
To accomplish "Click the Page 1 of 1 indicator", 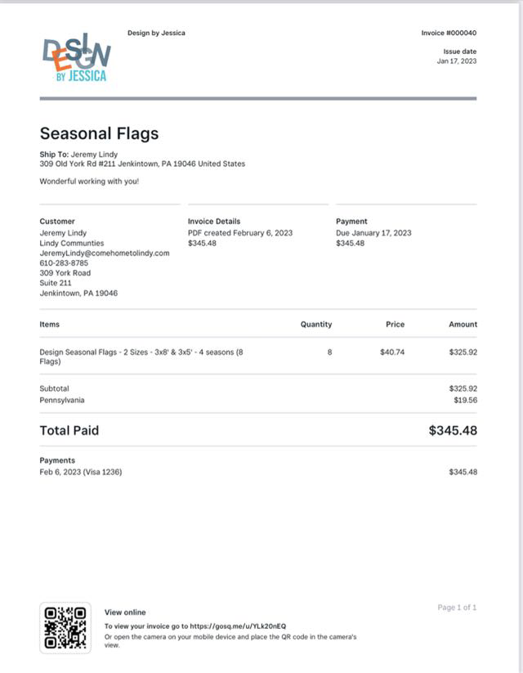I will point(457,608).
